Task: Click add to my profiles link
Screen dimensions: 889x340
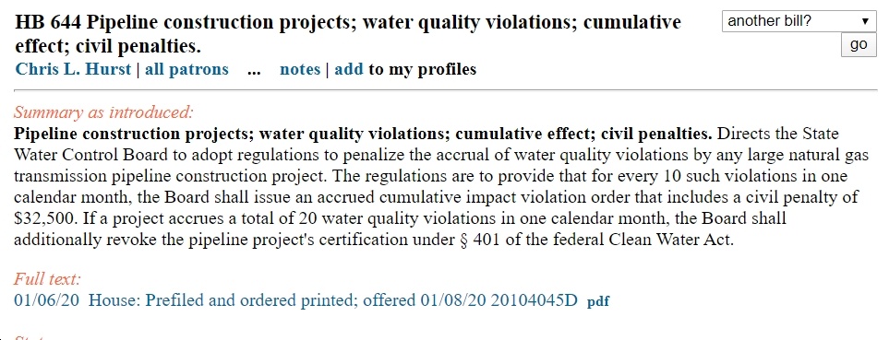Action: (x=349, y=69)
